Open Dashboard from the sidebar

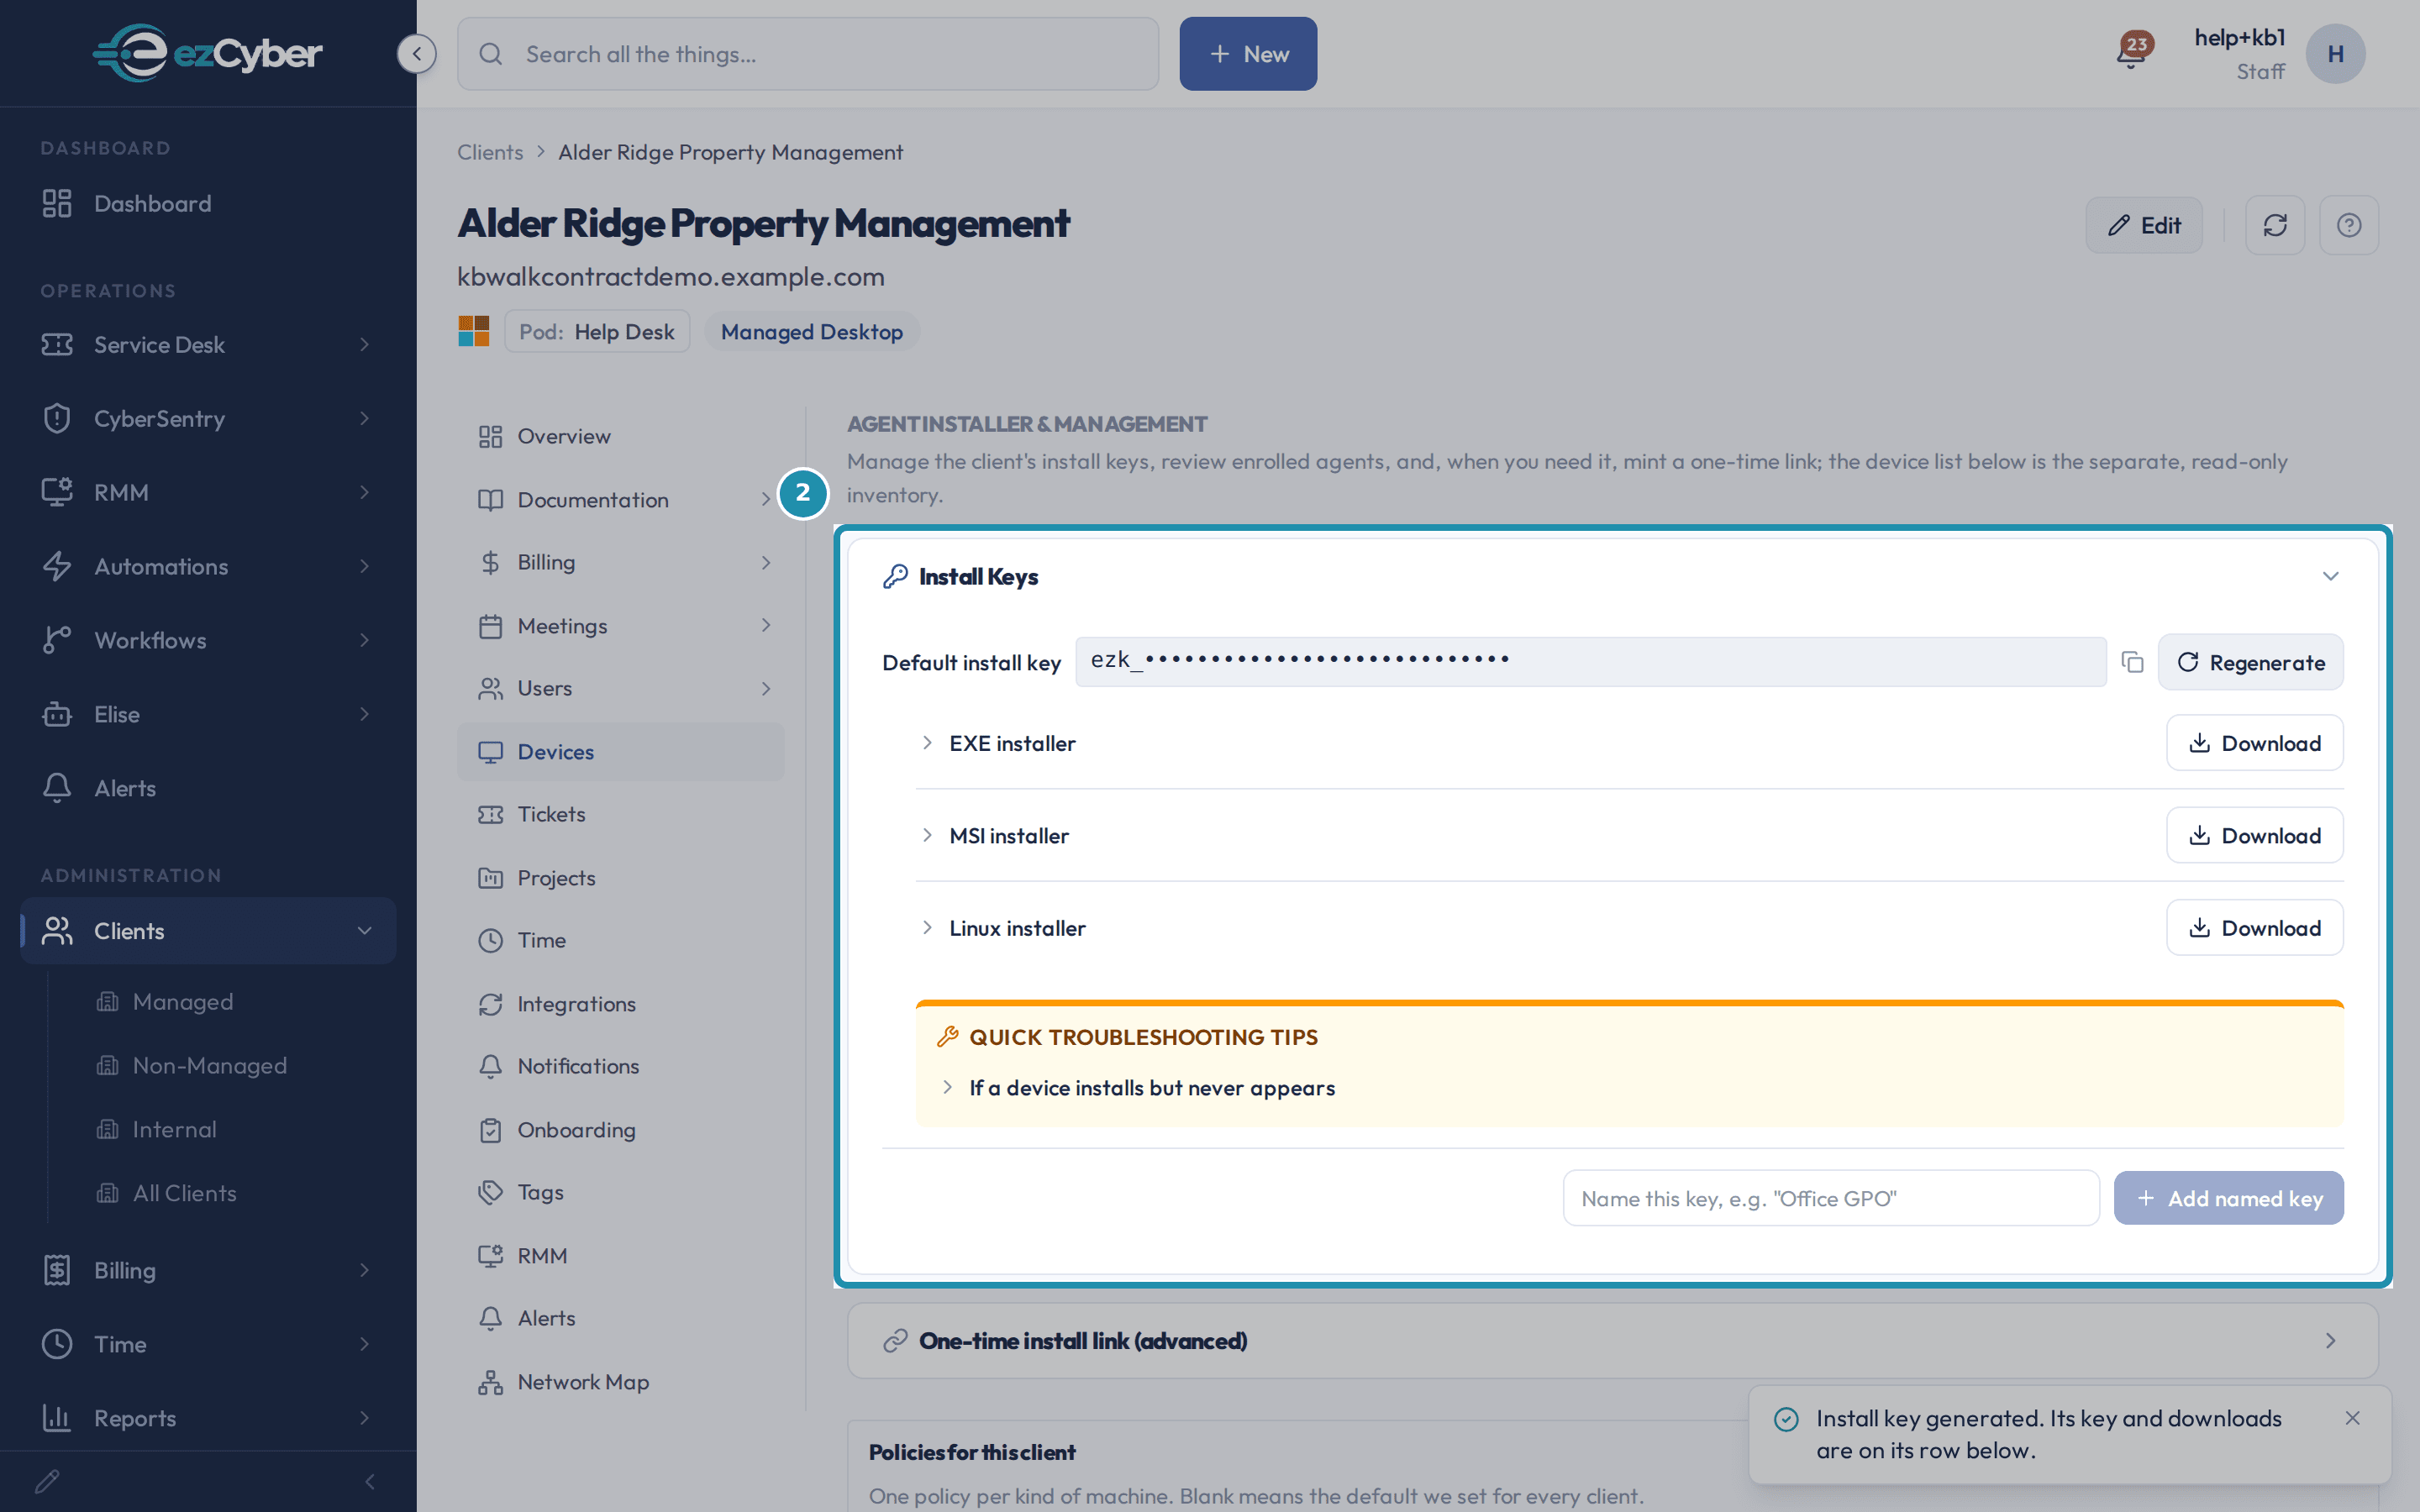(x=208, y=203)
